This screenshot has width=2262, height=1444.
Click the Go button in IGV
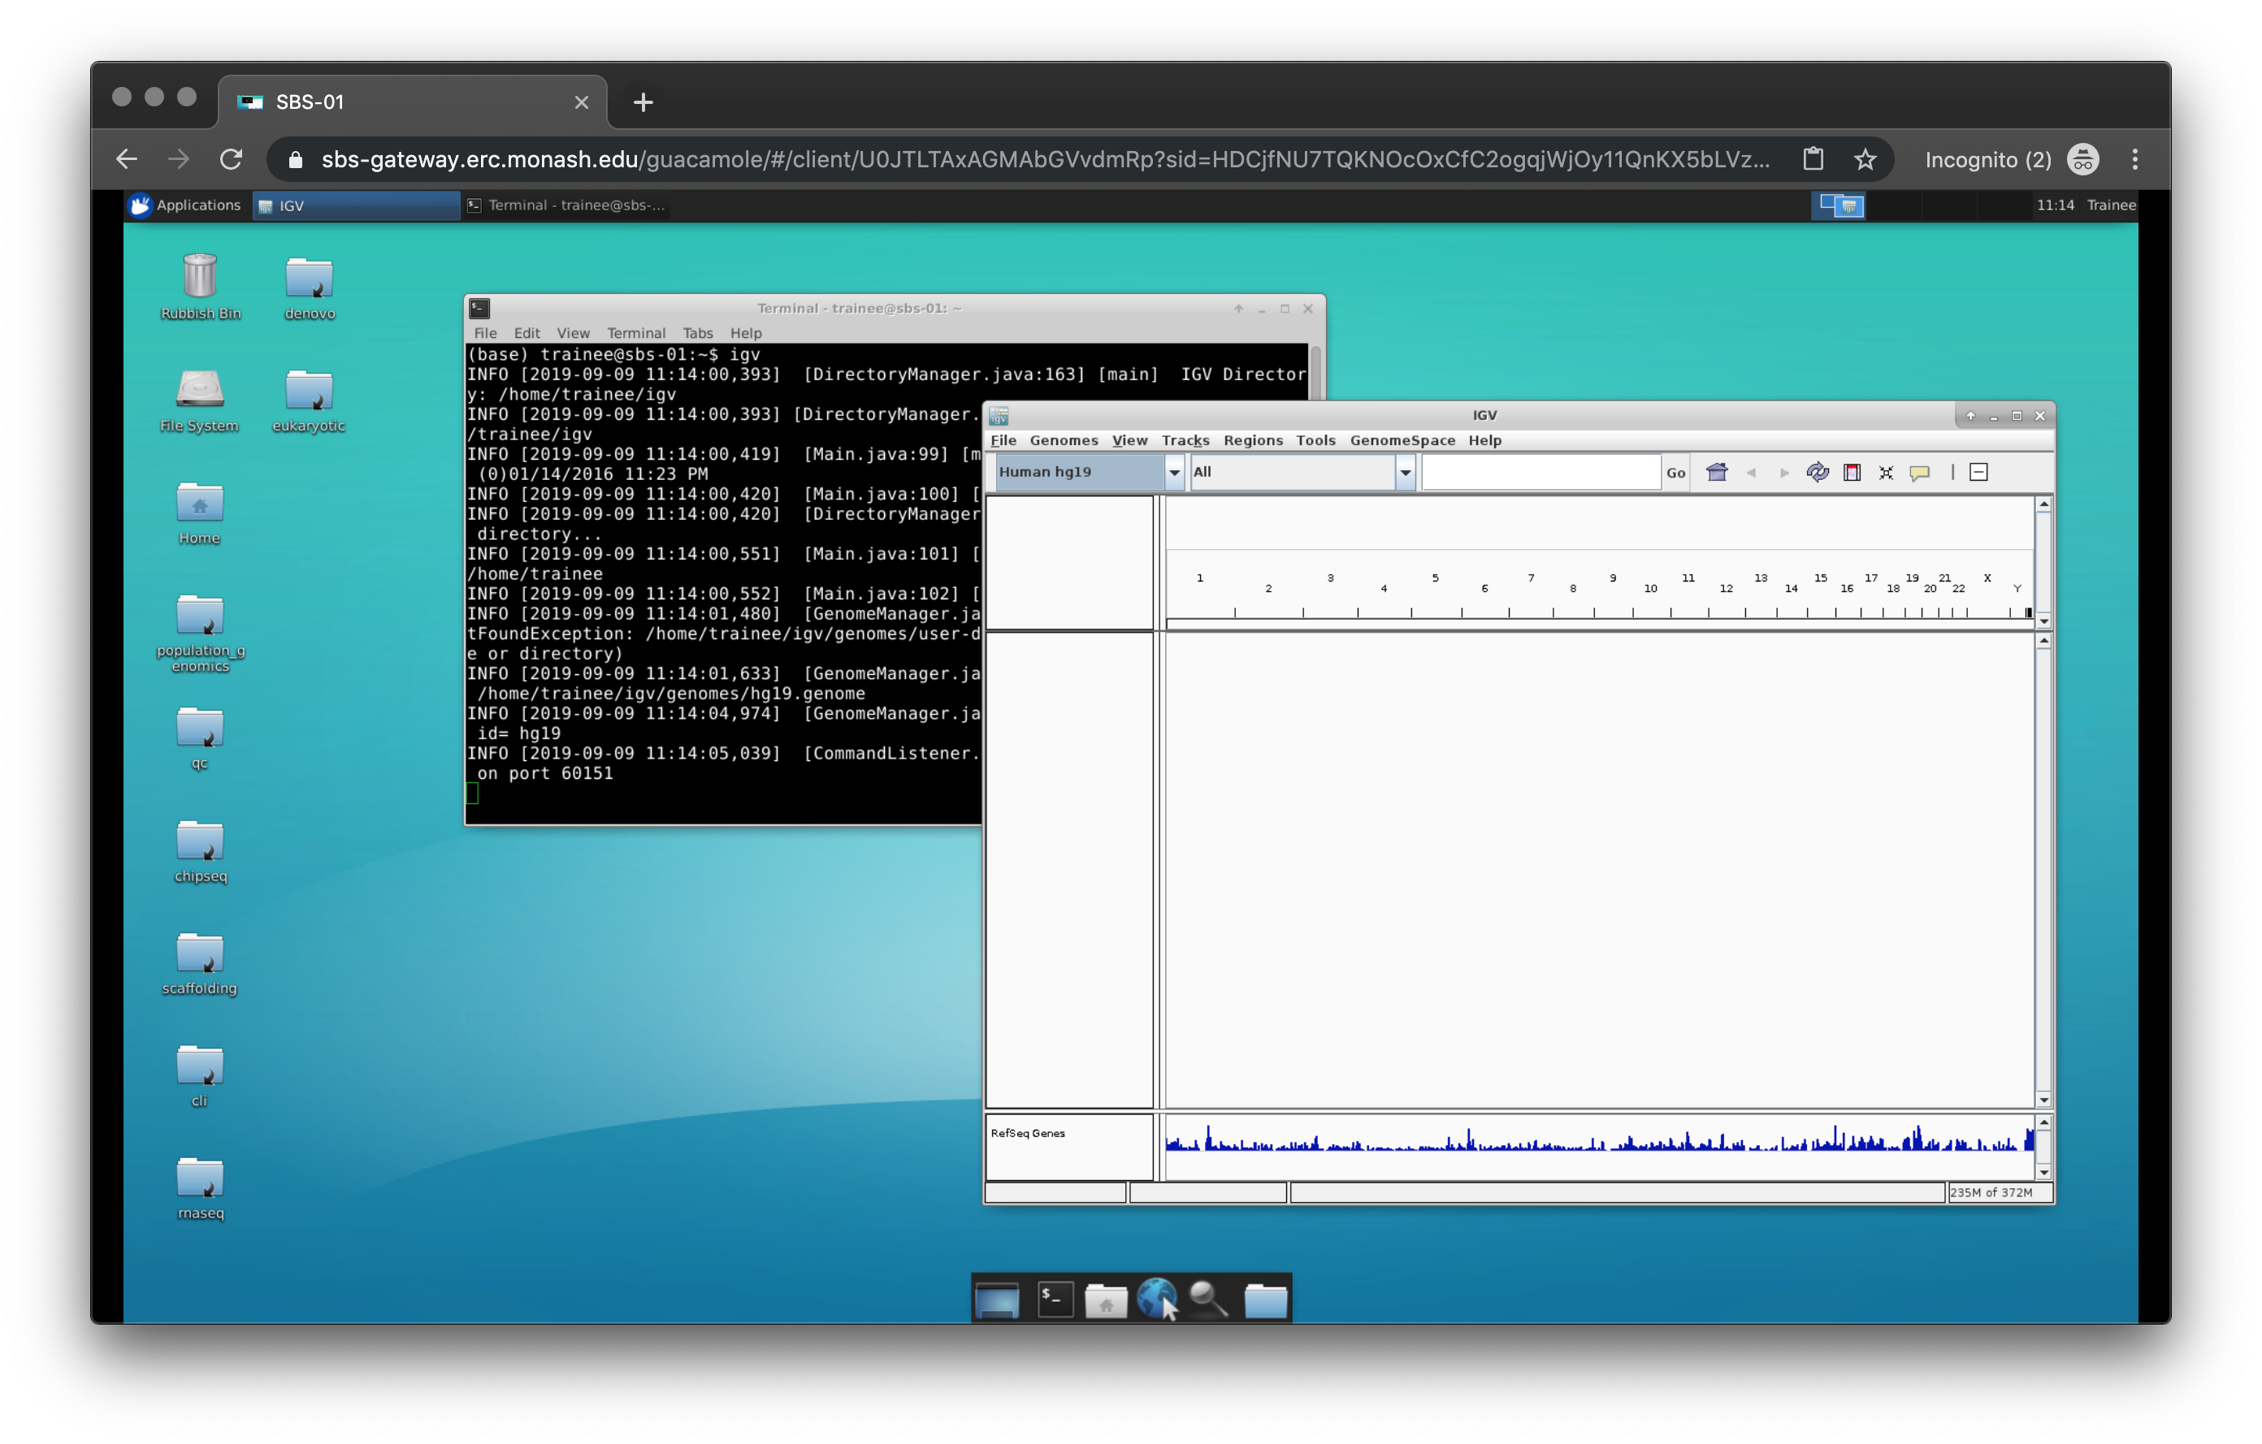pos(1676,472)
